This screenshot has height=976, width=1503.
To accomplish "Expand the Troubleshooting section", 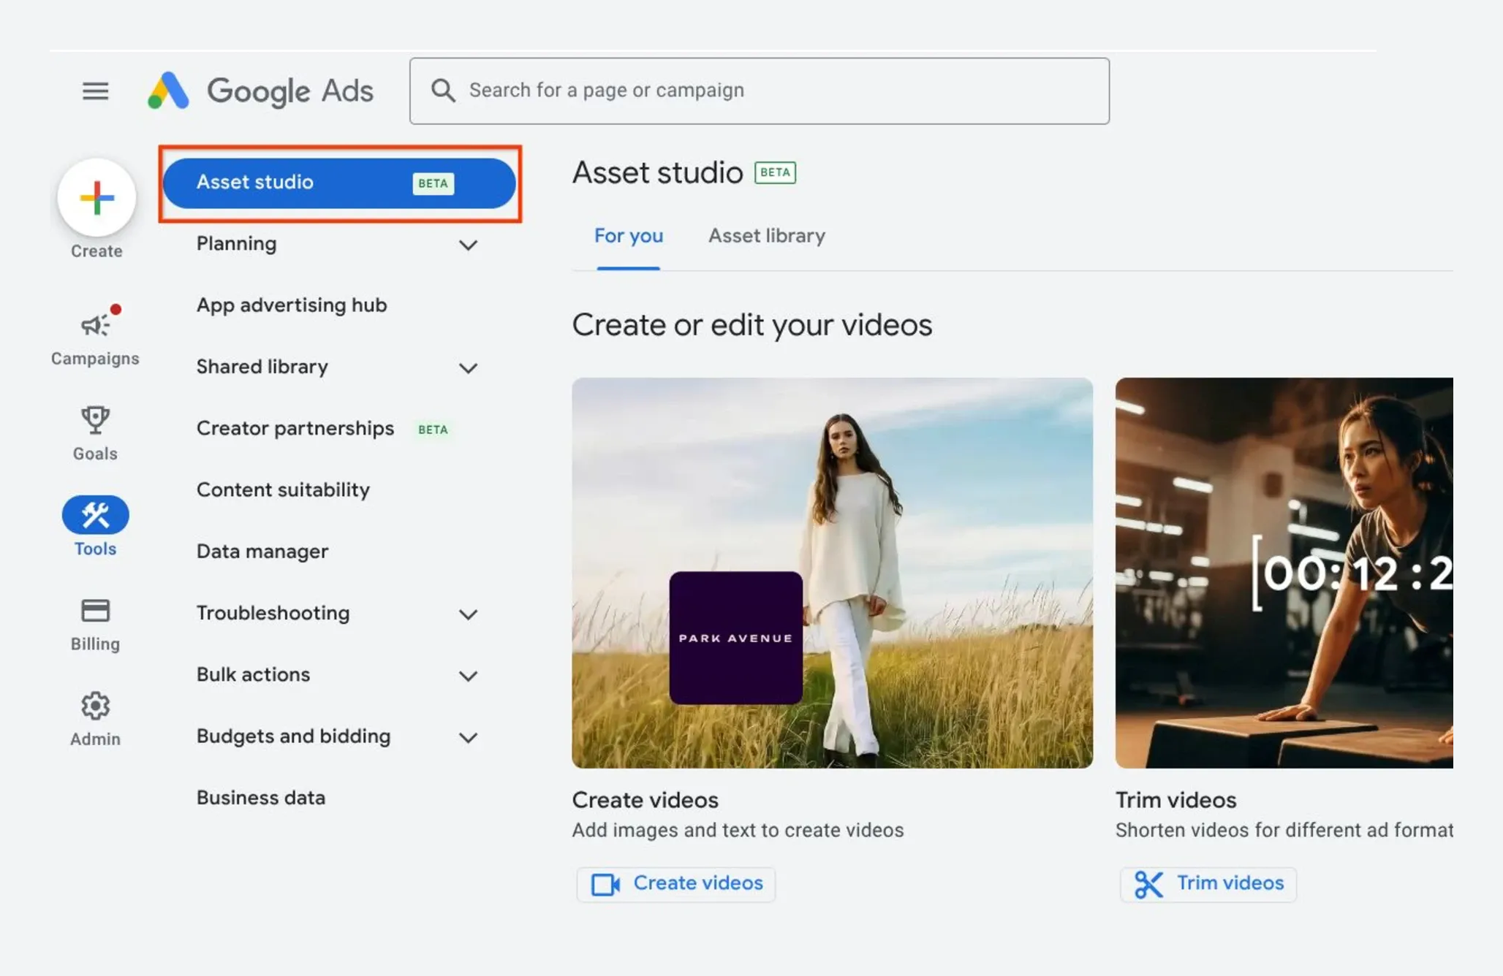I will (468, 614).
